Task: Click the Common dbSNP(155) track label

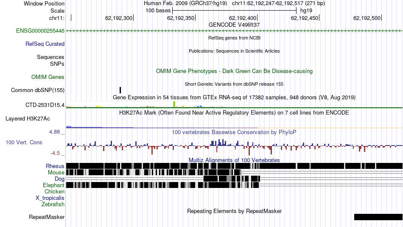Action: (38, 90)
